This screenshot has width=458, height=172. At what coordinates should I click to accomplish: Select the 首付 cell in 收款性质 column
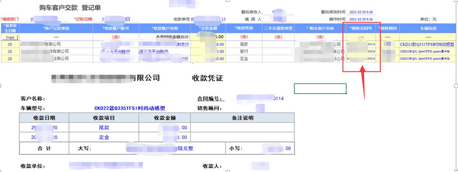pos(244,51)
